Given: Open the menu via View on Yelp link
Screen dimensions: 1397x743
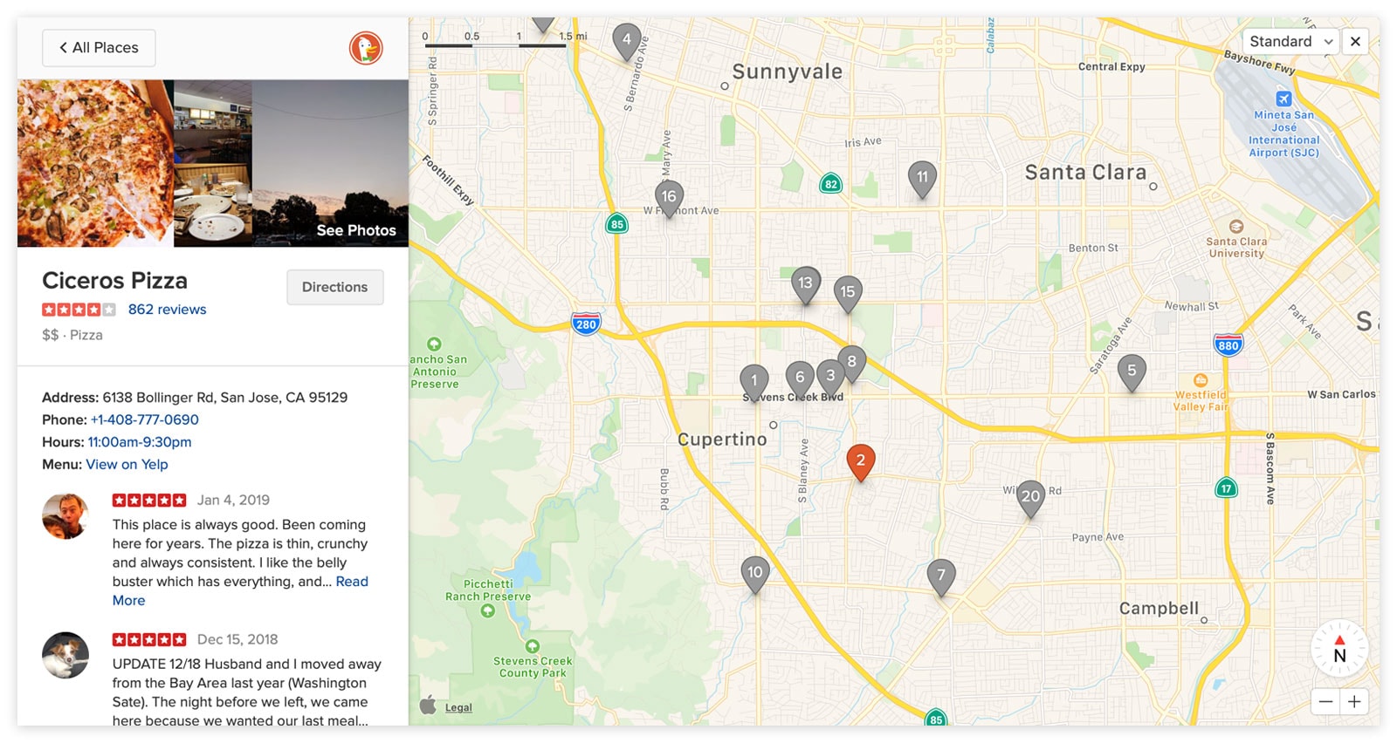Looking at the screenshot, I should [x=127, y=464].
